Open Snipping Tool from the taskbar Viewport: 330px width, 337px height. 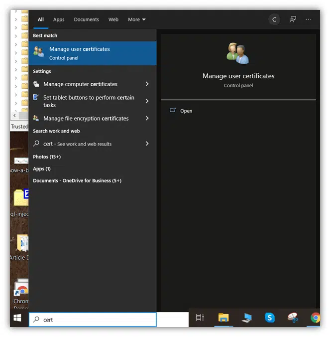coord(293,318)
